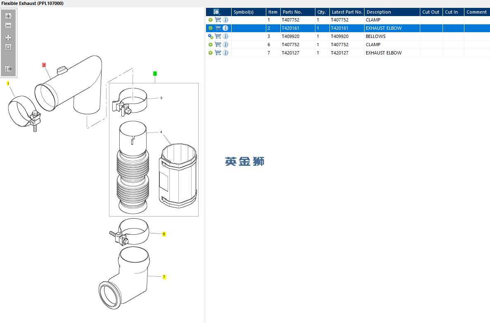Screen dimensions: 490x323
Task: Open info for T420127 EXHAUST ELBOW
Action: (x=225, y=53)
